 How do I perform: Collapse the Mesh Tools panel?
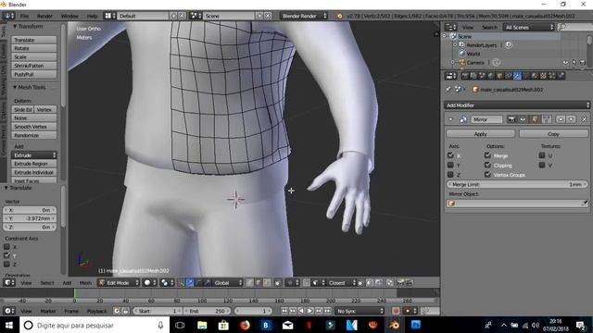(15, 87)
